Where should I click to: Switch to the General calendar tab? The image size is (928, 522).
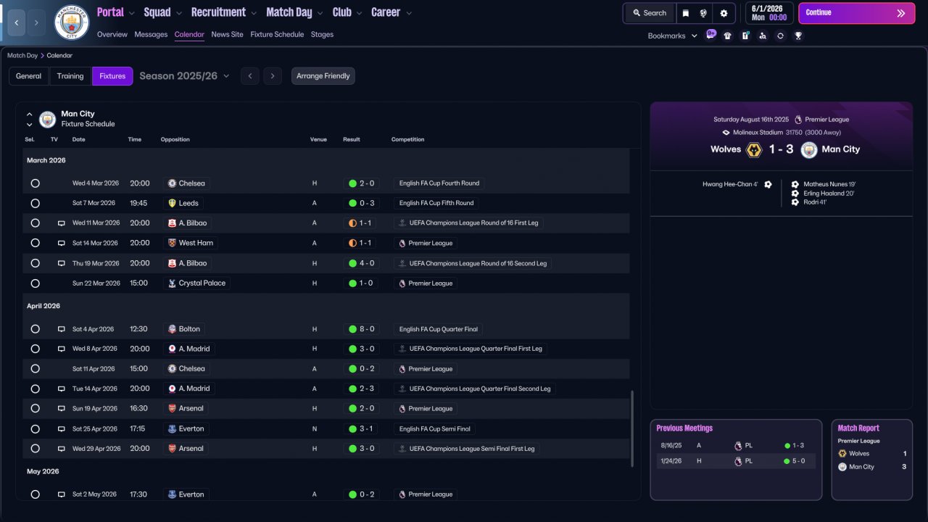[29, 76]
